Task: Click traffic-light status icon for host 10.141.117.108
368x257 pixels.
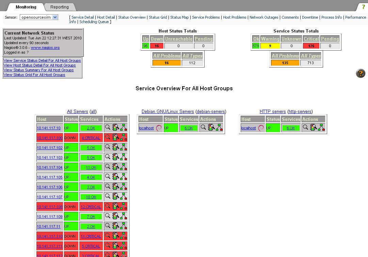Action: pyautogui.click(x=115, y=206)
